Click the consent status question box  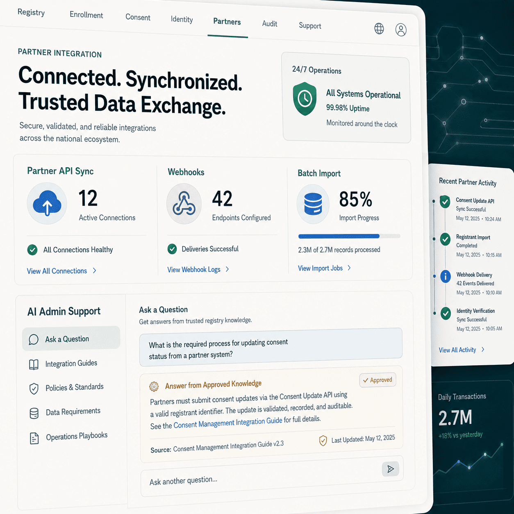click(x=271, y=347)
